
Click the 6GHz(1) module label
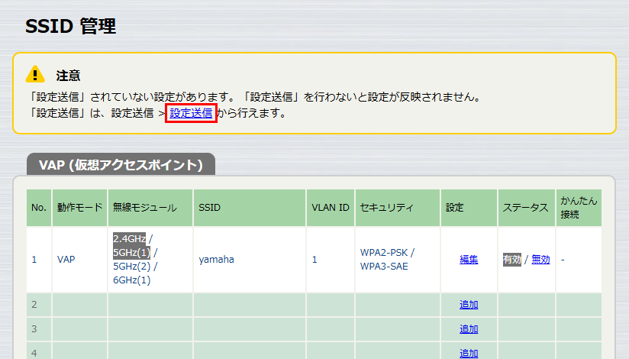click(131, 280)
